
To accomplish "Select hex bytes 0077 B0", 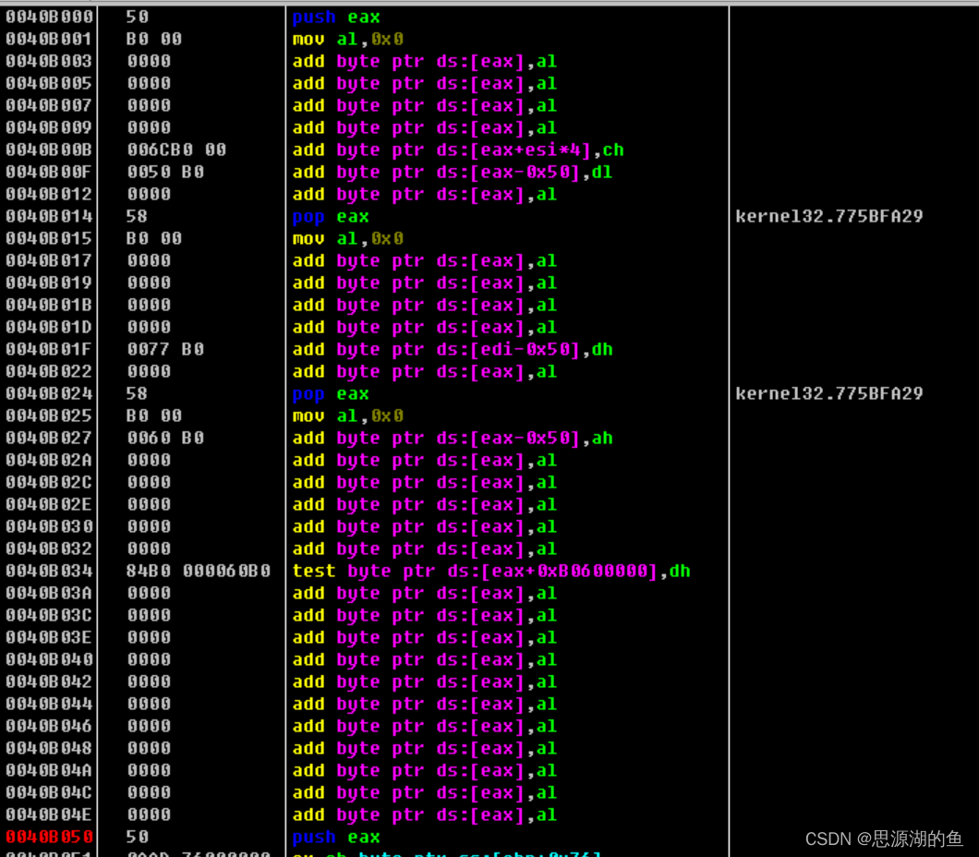I will coord(165,349).
